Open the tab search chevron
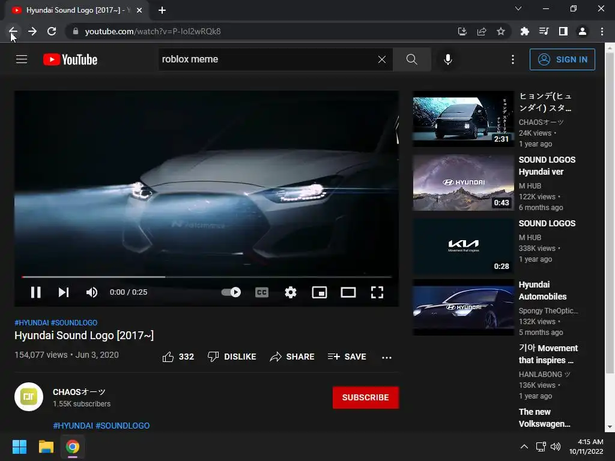Image resolution: width=615 pixels, height=461 pixels. [x=518, y=8]
